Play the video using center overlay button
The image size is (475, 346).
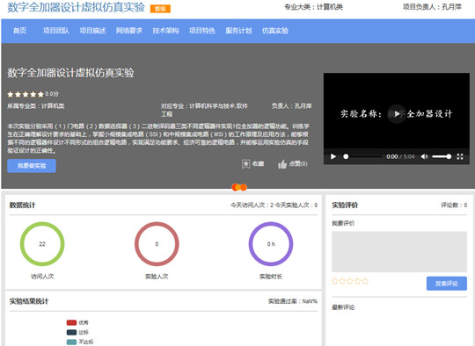397,113
